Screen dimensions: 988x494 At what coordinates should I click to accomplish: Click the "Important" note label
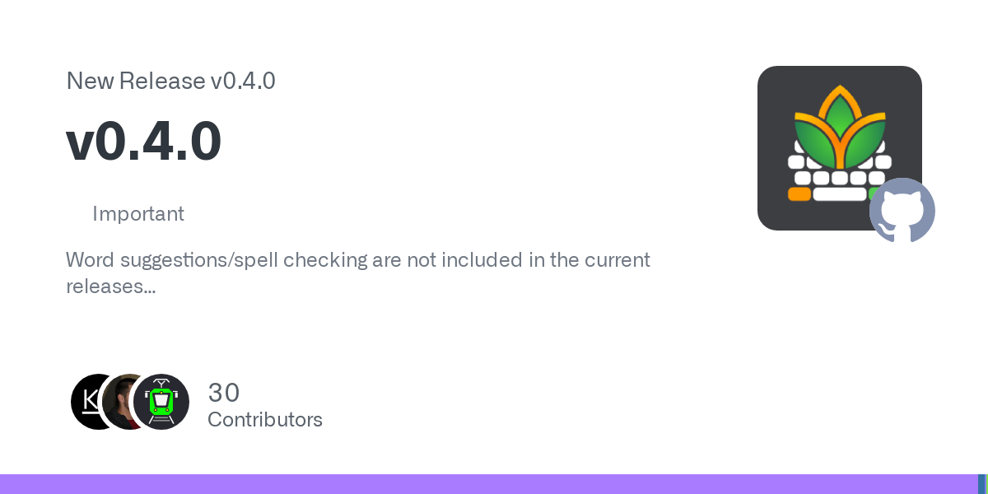(137, 214)
